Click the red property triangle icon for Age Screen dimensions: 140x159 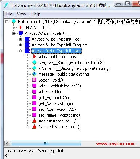coord(35,121)
